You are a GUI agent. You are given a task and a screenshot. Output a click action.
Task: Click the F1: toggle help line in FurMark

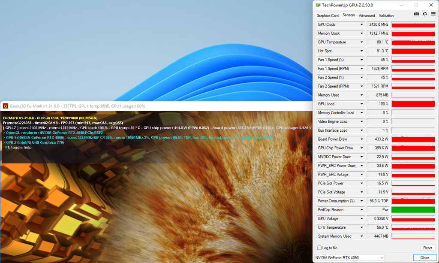pyautogui.click(x=17, y=147)
